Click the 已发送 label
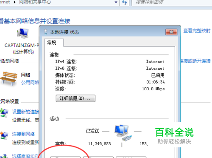 coord(93,131)
